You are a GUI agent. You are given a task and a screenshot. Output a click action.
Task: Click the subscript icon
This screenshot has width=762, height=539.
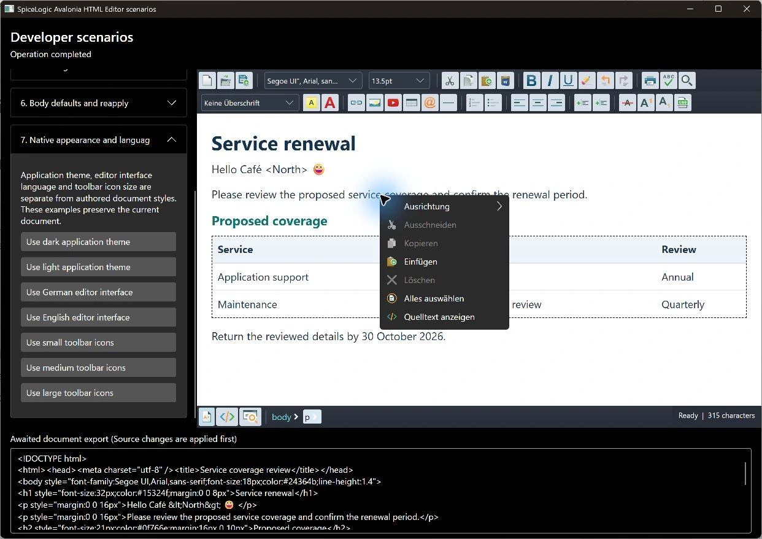click(x=664, y=103)
